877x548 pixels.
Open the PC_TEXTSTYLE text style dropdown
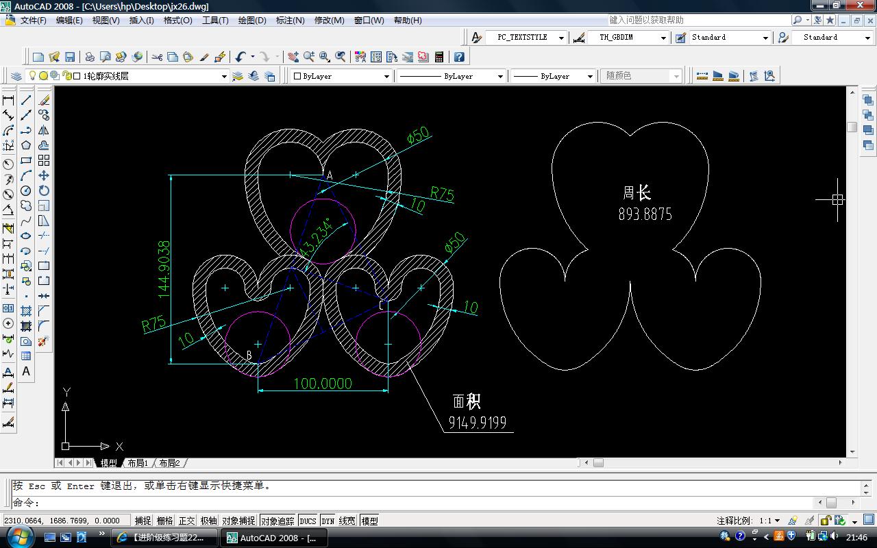point(561,38)
